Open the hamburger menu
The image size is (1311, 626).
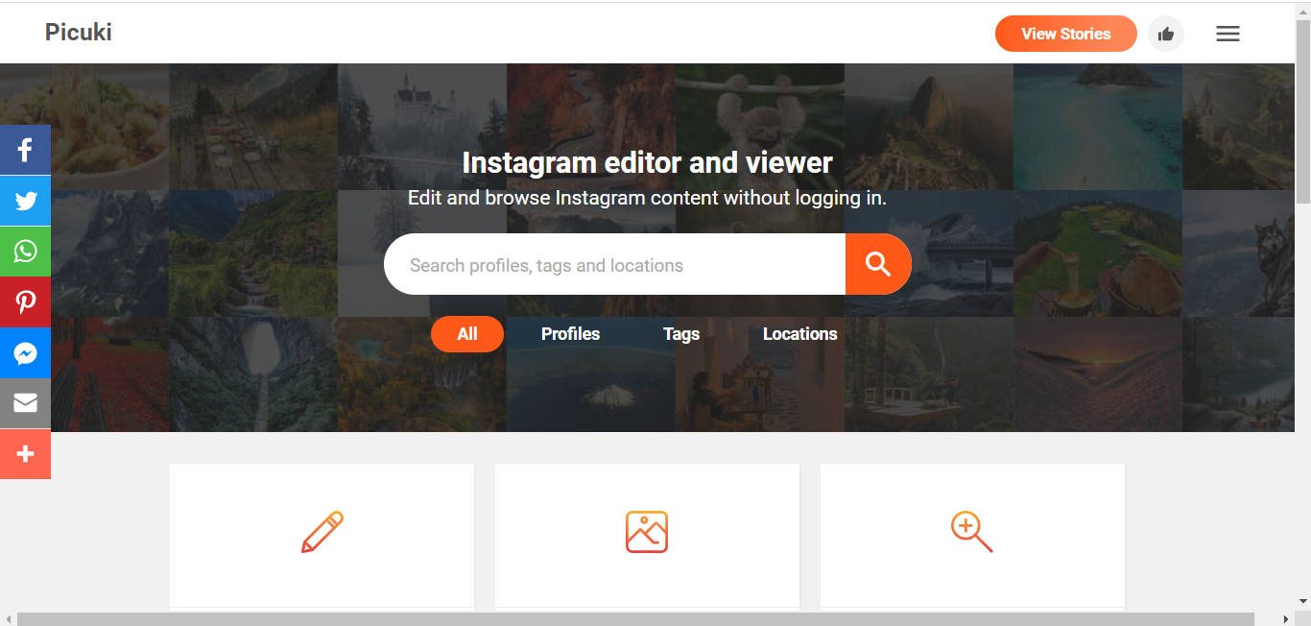point(1228,34)
